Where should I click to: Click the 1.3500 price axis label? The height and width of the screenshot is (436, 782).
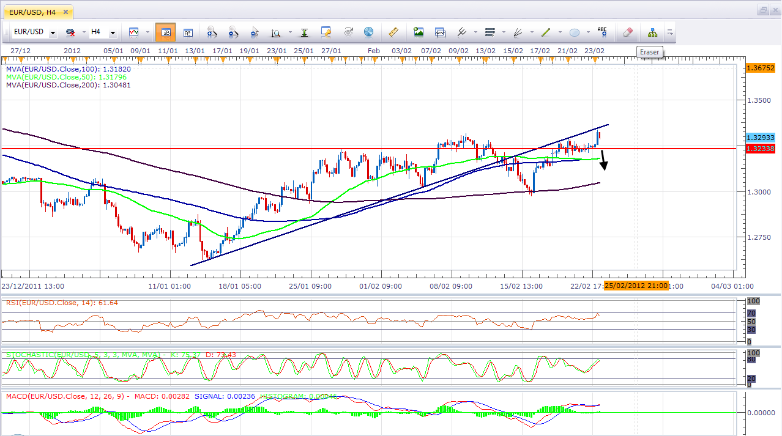point(760,100)
